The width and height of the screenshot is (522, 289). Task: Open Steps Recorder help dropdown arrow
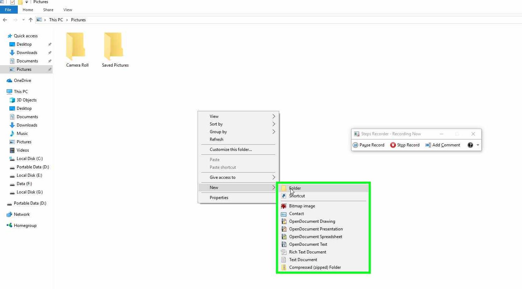[x=478, y=145]
